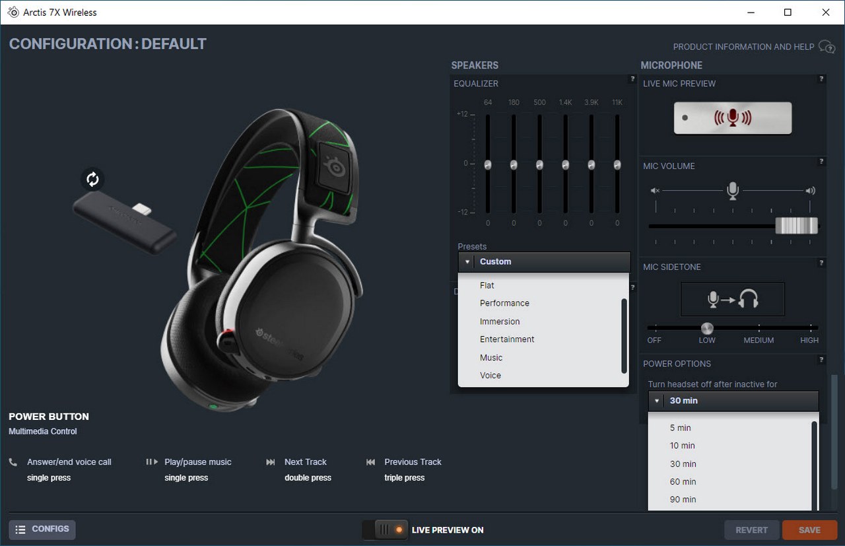Collapse the Presets dropdown showing Custom
The image size is (845, 546).
544,261
